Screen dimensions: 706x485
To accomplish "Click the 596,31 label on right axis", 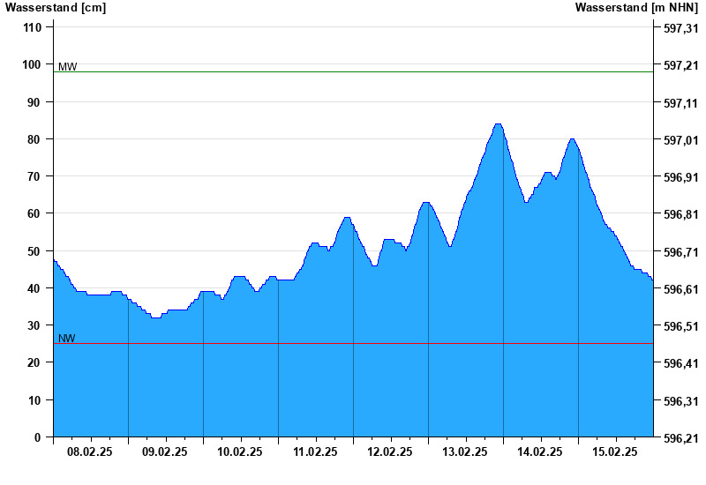I will pyautogui.click(x=681, y=401).
